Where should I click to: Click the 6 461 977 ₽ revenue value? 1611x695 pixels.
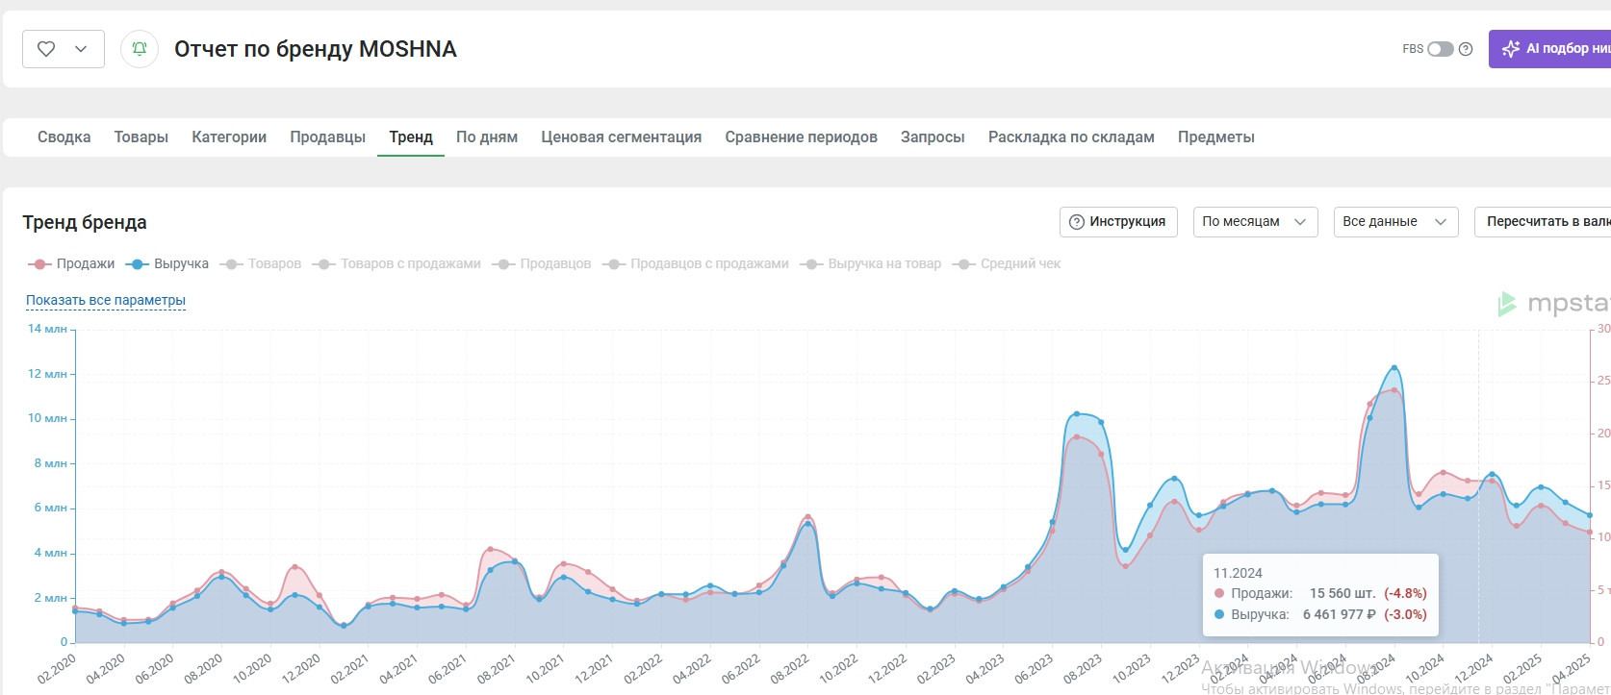coord(1340,614)
